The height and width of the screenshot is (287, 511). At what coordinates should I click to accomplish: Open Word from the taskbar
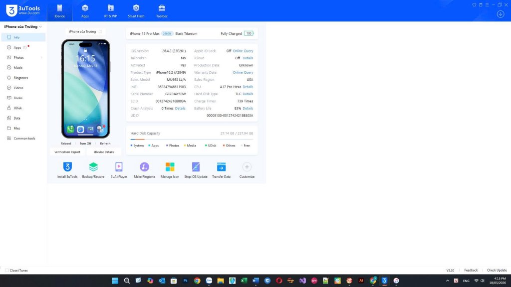click(255, 281)
